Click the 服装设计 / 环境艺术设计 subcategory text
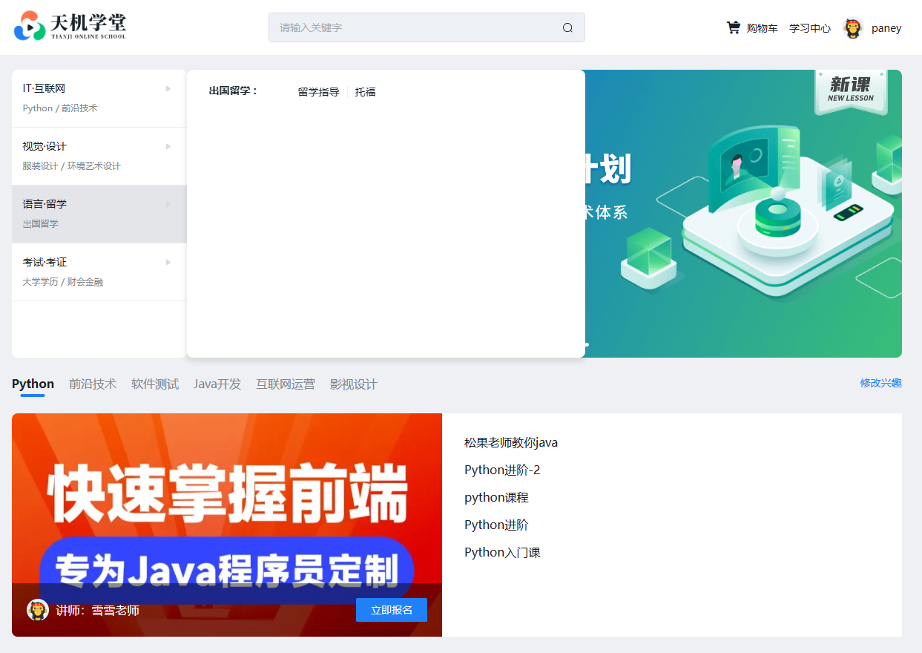 [x=71, y=166]
